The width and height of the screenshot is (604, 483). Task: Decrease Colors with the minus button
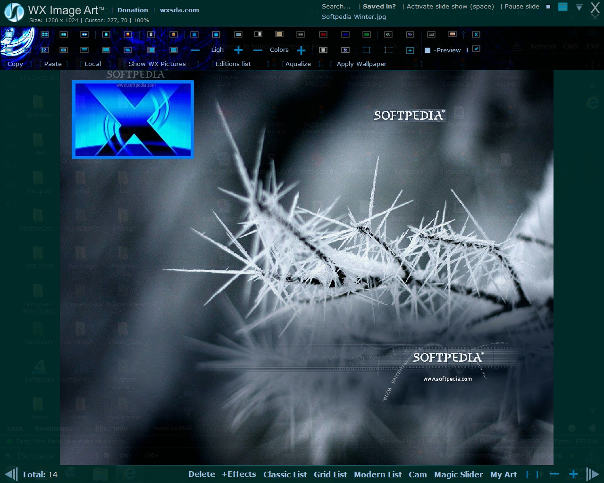pos(258,50)
